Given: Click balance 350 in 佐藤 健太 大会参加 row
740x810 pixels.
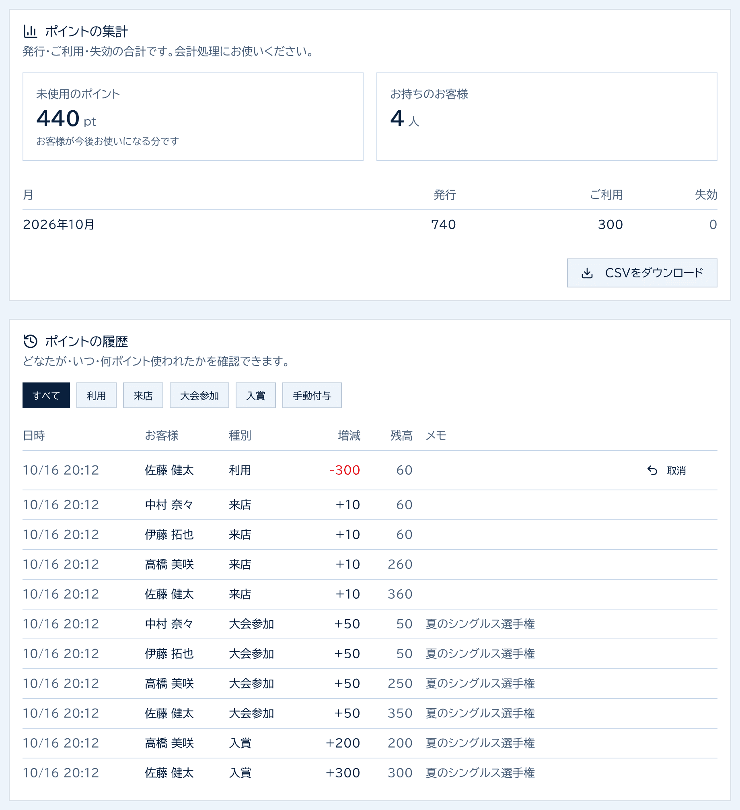Looking at the screenshot, I should (x=400, y=713).
